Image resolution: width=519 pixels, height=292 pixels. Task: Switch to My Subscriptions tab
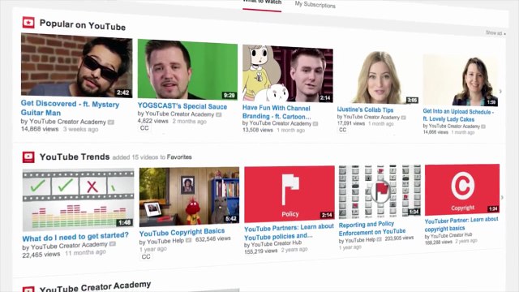315,5
